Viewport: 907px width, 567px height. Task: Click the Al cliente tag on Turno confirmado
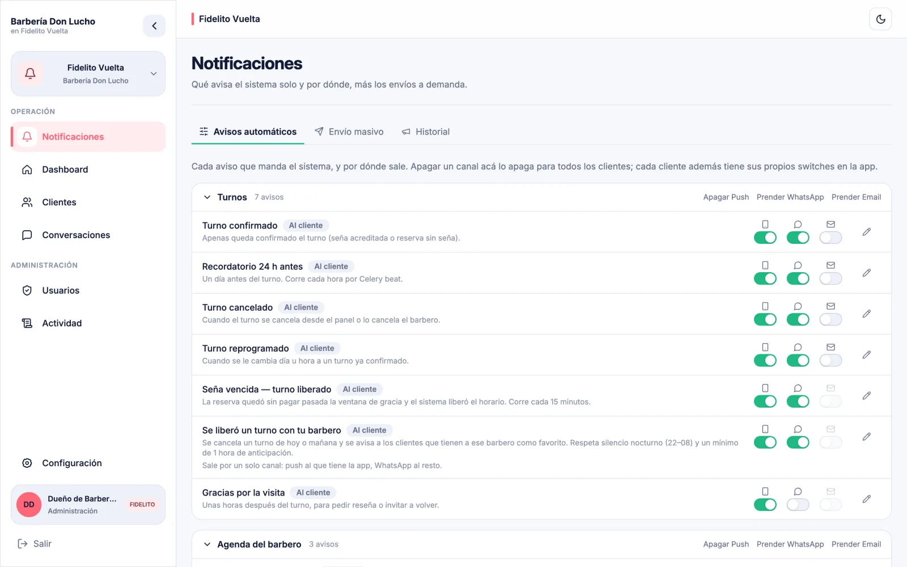click(306, 226)
